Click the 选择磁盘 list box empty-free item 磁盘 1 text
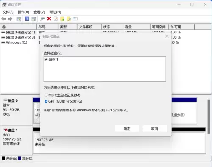The width and height of the screenshot is (212, 167). [53, 59]
